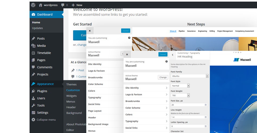Open the wordpress site home link

[x=48, y=5]
